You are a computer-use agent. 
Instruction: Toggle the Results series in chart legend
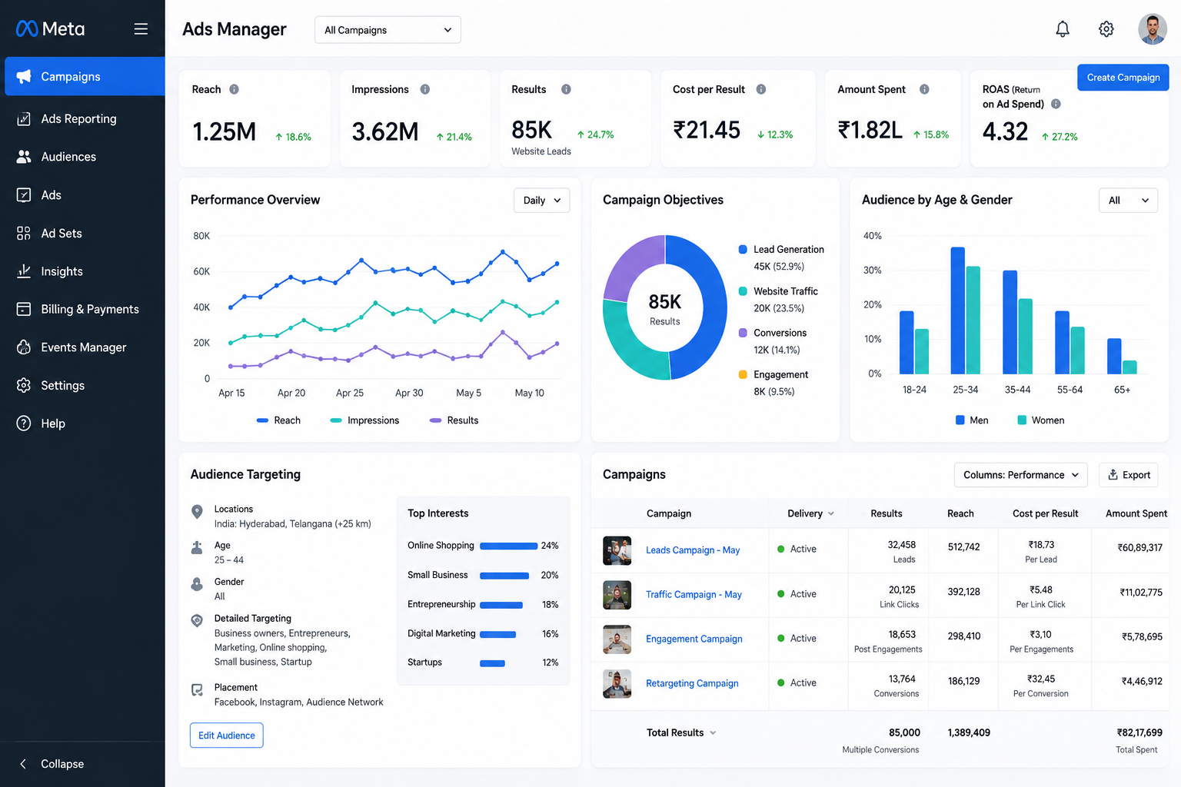click(x=454, y=420)
